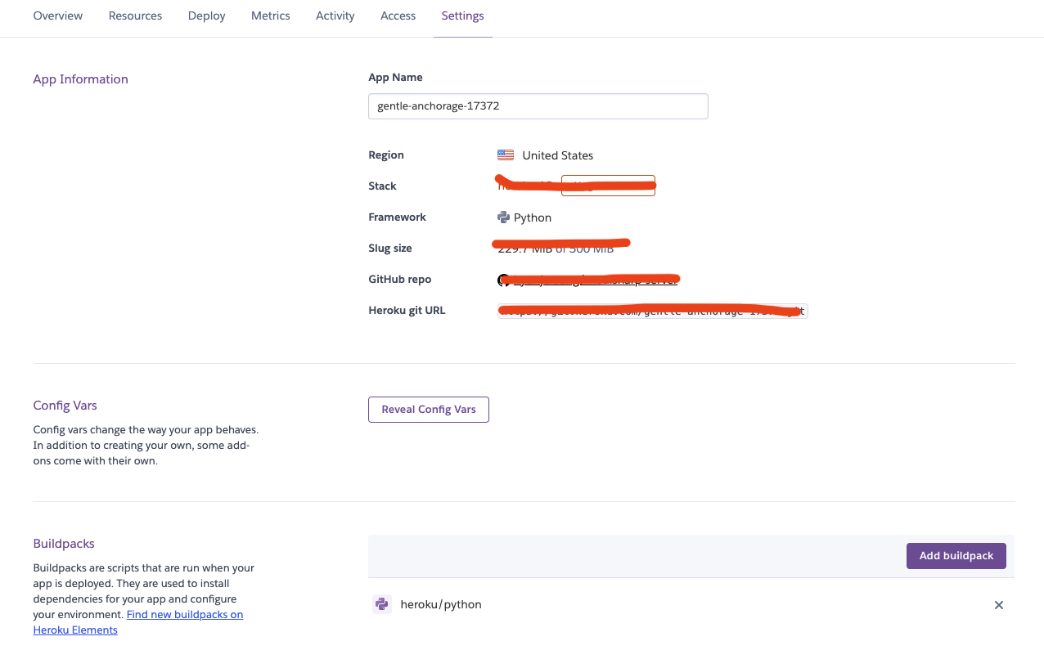Screen dimensions: 1044x668
Task: Remove the heroku/python buildpack
Action: [998, 605]
